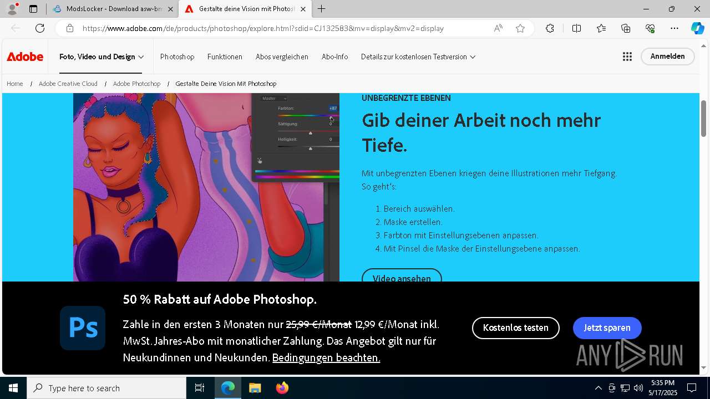Open the Collections icon
The width and height of the screenshot is (710, 399).
click(626, 28)
